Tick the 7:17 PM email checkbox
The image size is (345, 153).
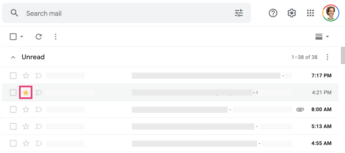click(x=13, y=76)
